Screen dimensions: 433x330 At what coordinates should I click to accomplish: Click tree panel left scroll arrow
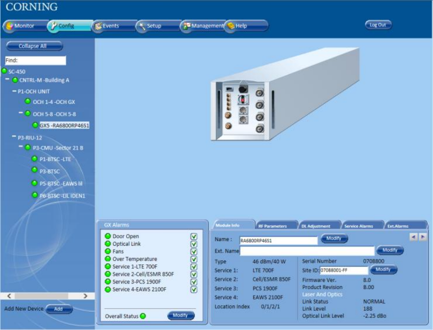tap(9, 296)
